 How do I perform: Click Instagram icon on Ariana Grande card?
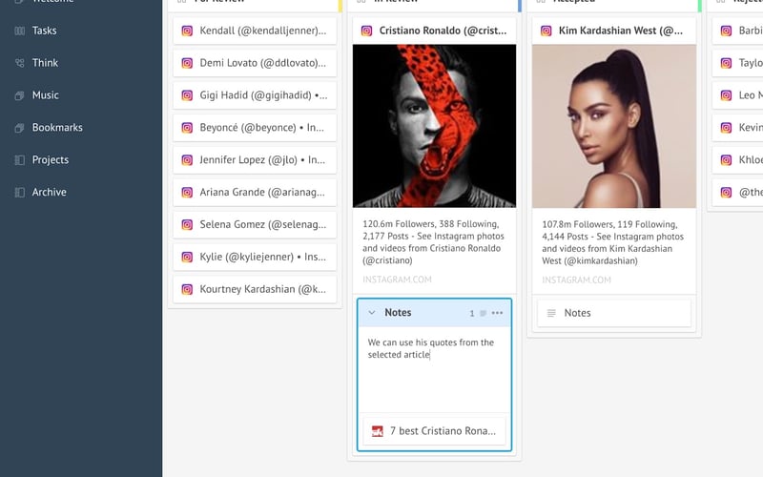click(x=187, y=193)
